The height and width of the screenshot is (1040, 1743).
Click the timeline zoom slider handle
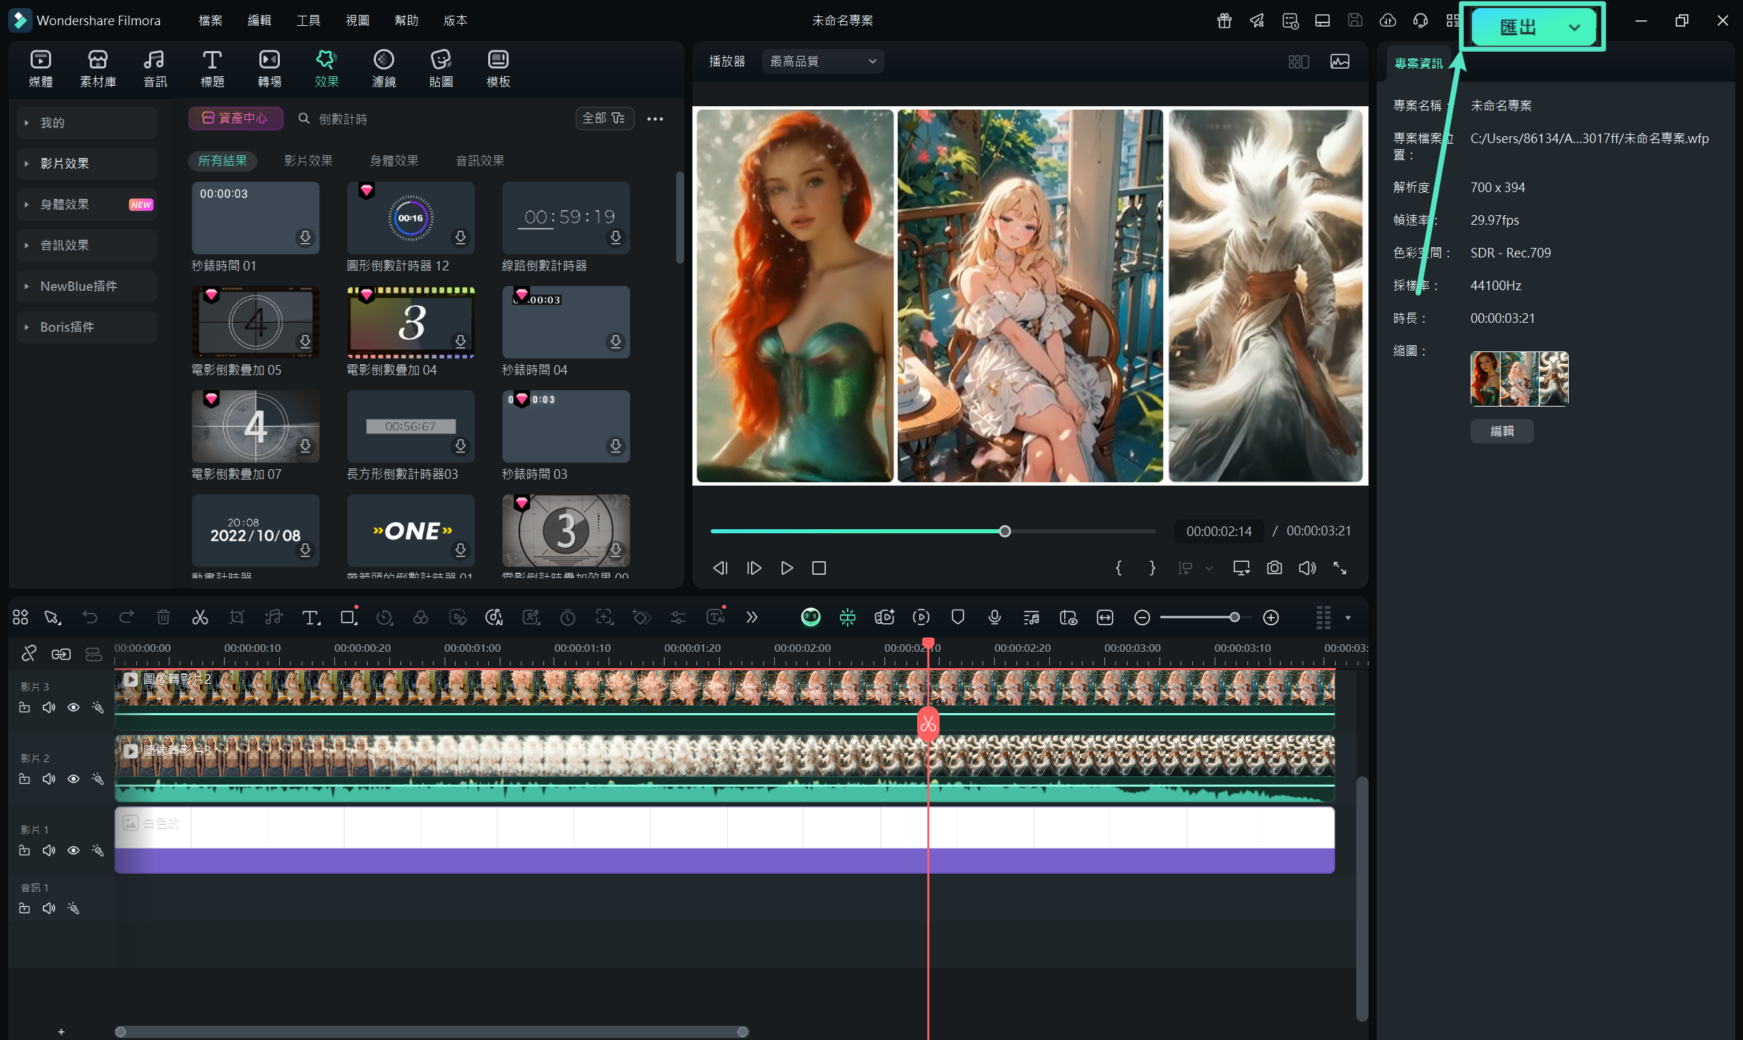[x=1234, y=618]
